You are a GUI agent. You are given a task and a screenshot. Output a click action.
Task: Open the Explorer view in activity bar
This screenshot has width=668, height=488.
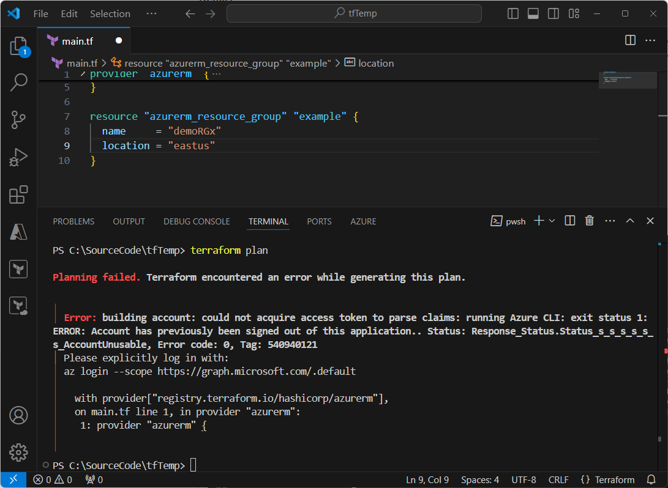click(x=18, y=46)
